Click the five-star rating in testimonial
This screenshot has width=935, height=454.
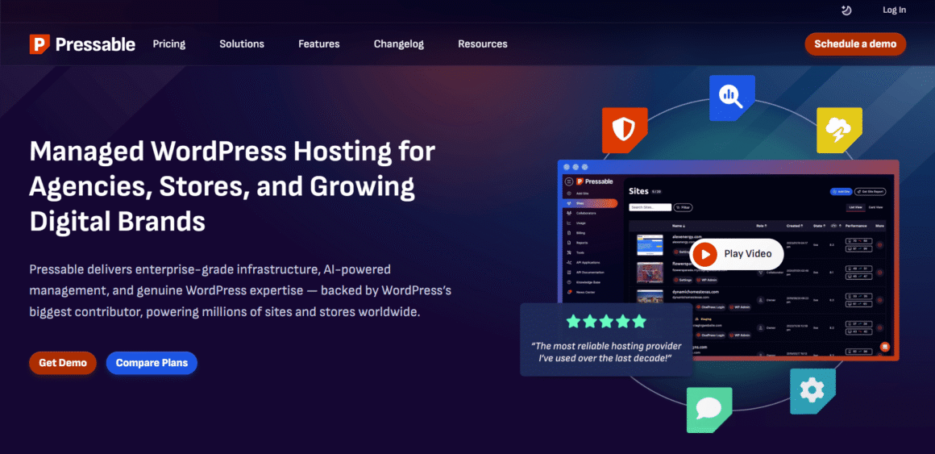pyautogui.click(x=606, y=322)
